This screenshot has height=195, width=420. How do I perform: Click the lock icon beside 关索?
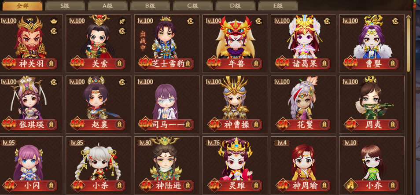(119, 64)
